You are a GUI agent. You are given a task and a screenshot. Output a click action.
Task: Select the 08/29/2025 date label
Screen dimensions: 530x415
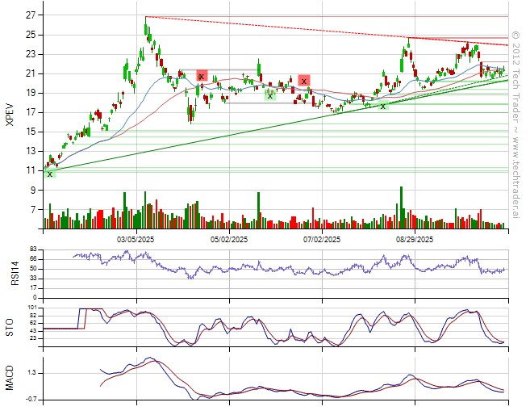point(415,239)
